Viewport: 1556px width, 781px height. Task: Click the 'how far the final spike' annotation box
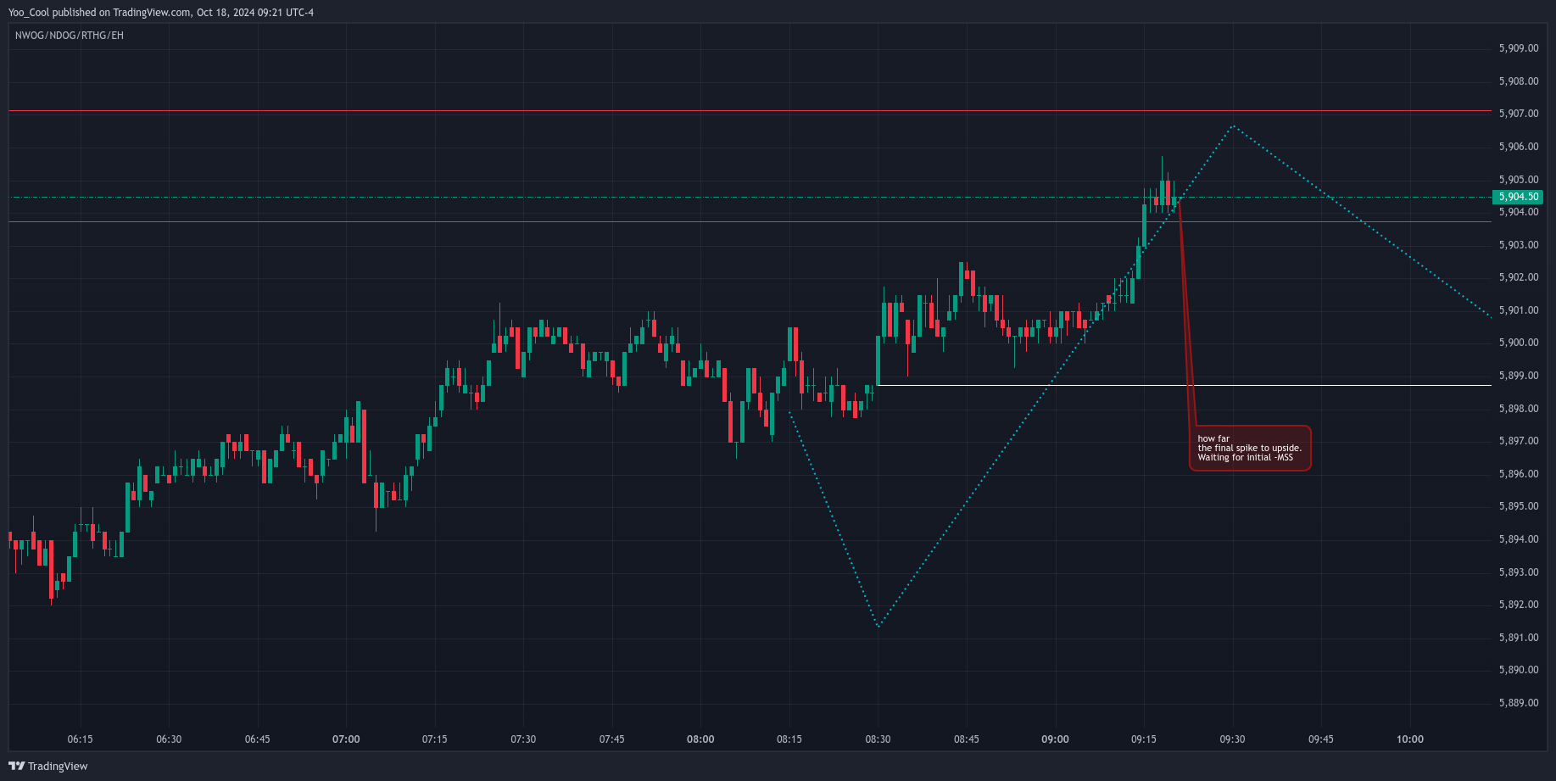pyautogui.click(x=1250, y=448)
